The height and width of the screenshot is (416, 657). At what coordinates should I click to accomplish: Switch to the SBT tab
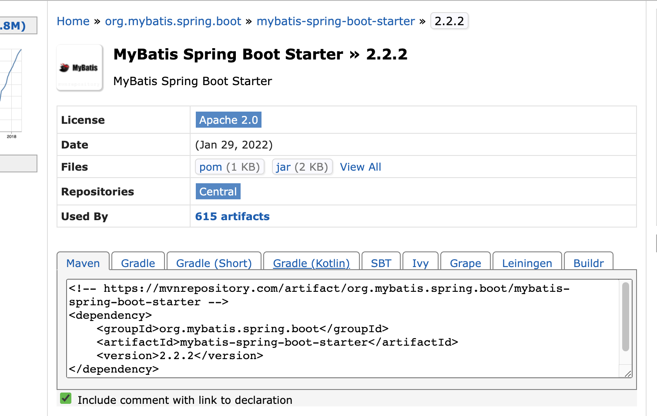381,263
